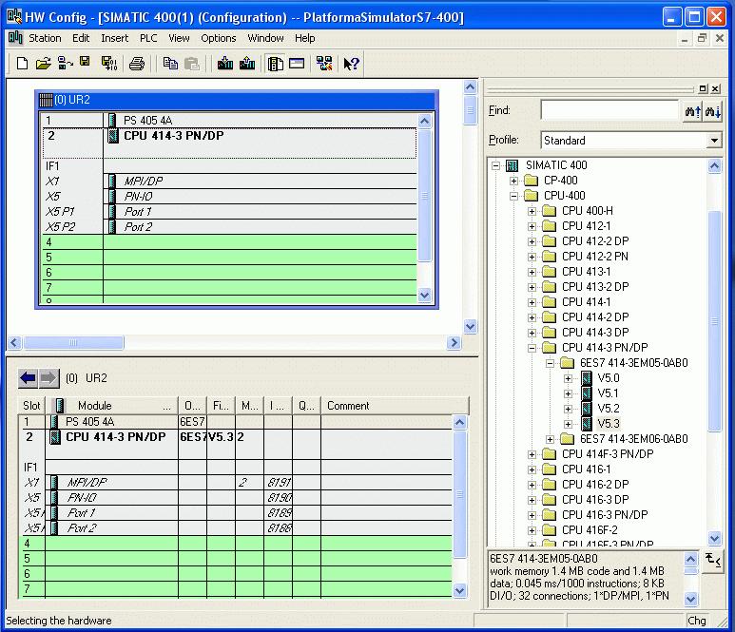Open the Edit menu
Image resolution: width=735 pixels, height=632 pixels.
click(x=81, y=38)
